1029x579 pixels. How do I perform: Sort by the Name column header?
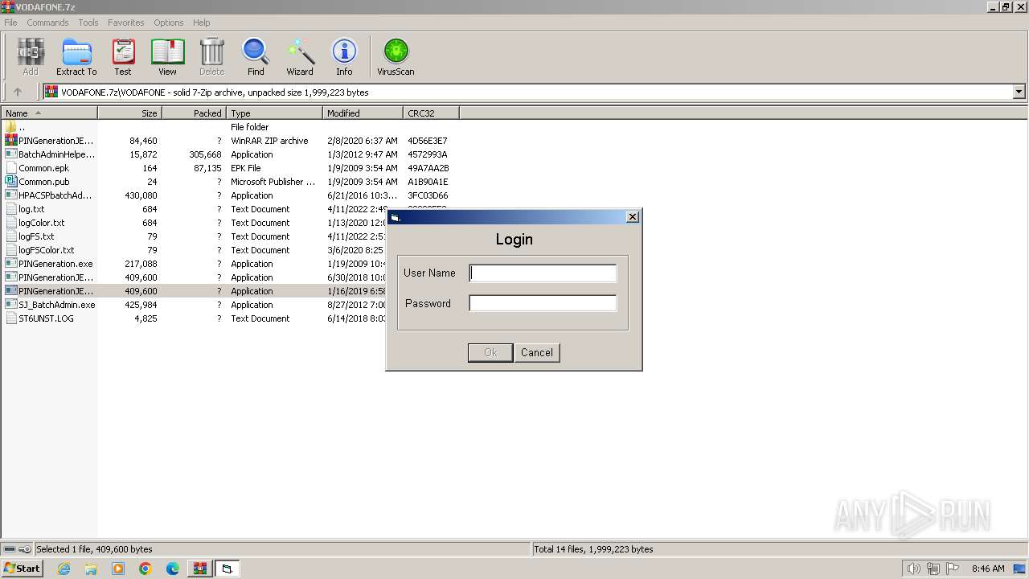click(x=49, y=113)
